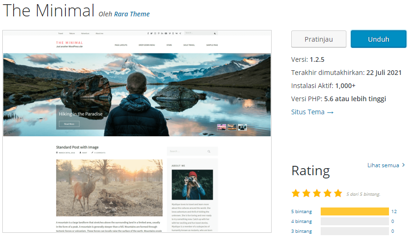Select the third slider thumbnail with hiker
The height and width of the screenshot is (237, 410).
242,127
